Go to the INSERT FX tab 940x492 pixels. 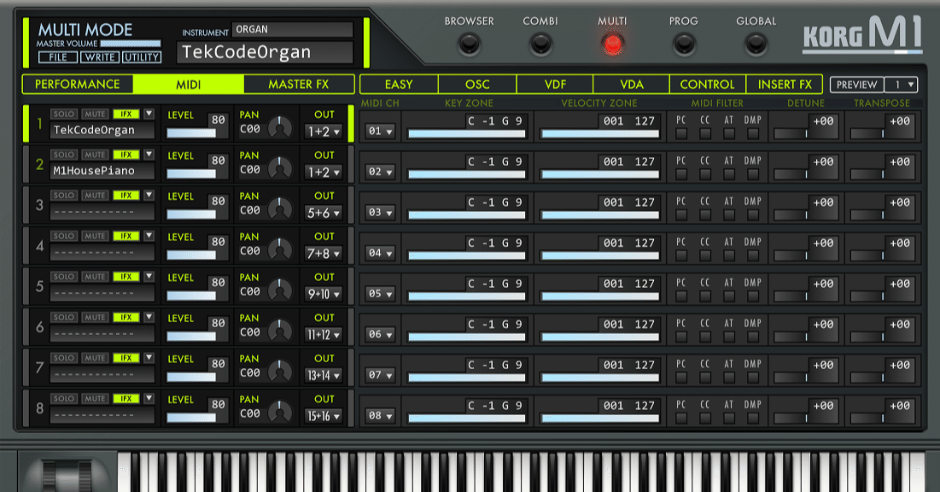[784, 85]
